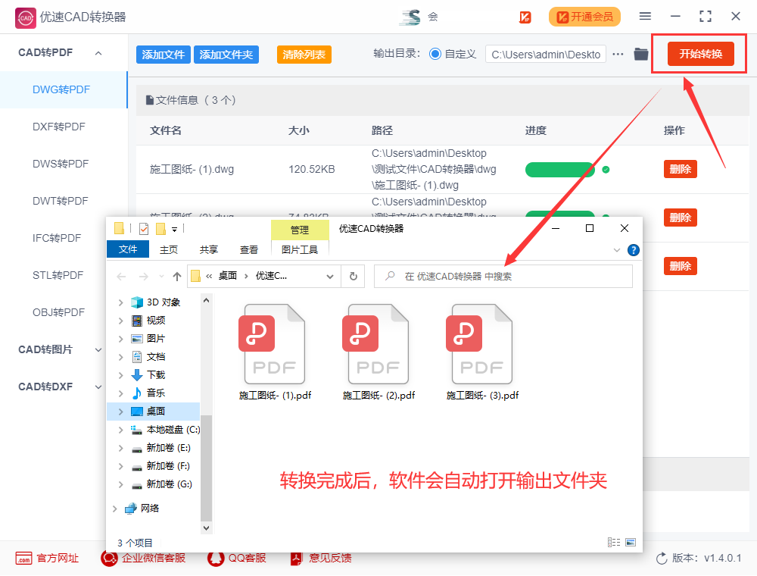Select STL转PDF in the sidebar
The image size is (757, 576).
pyautogui.click(x=58, y=275)
